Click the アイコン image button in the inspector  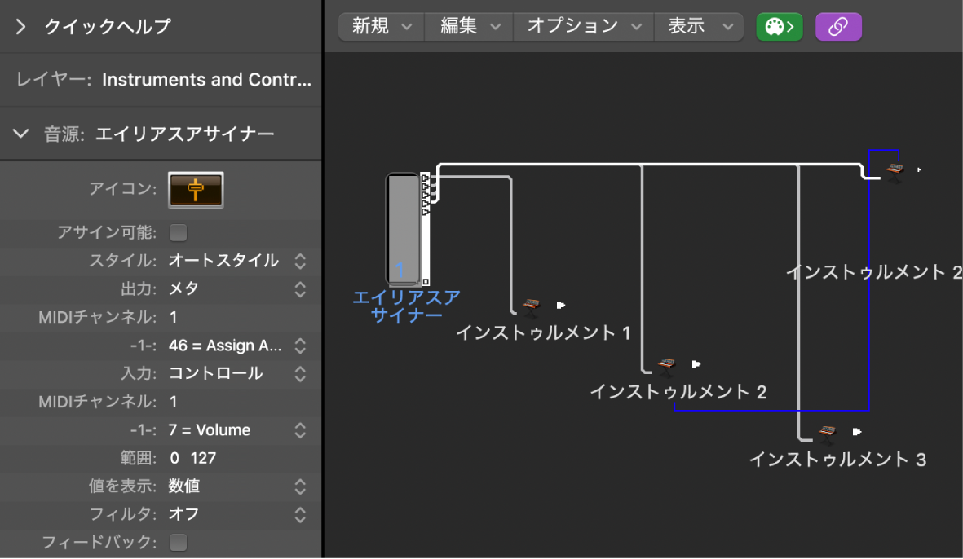[x=196, y=190]
